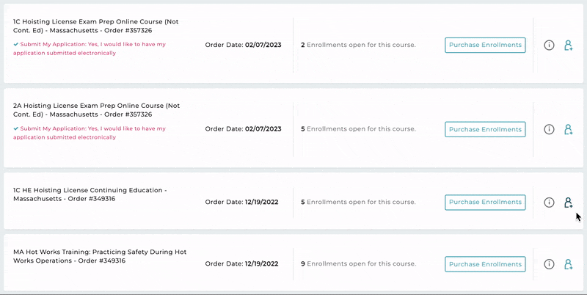The width and height of the screenshot is (587, 295).
Task: Click add-user icon for 1C Hoisting Exam Prep
Action: 568,45
